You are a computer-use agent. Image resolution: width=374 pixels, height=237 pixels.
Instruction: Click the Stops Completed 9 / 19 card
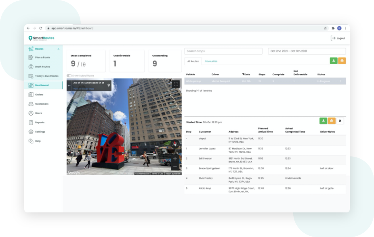pyautogui.click(x=86, y=61)
